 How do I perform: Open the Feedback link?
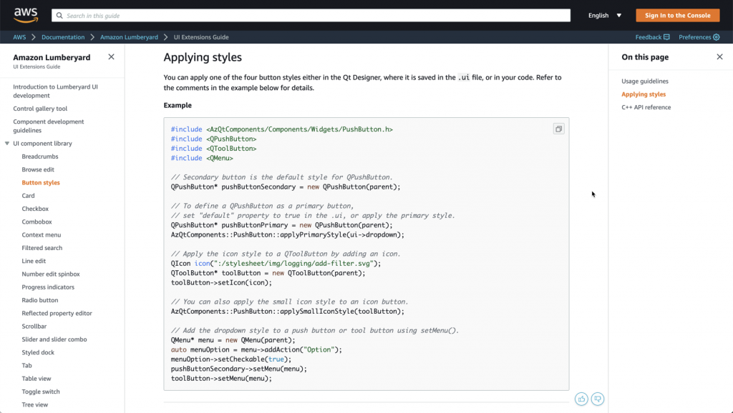[652, 37]
